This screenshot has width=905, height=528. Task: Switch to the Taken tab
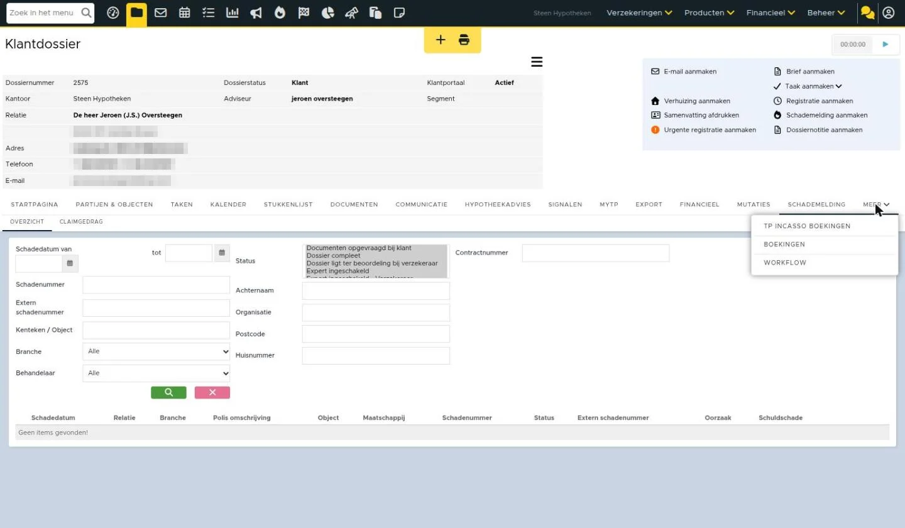[182, 204]
